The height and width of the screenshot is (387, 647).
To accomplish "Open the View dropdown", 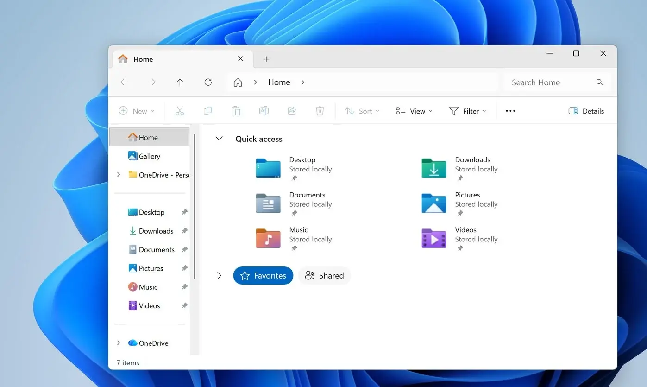I will [x=414, y=111].
